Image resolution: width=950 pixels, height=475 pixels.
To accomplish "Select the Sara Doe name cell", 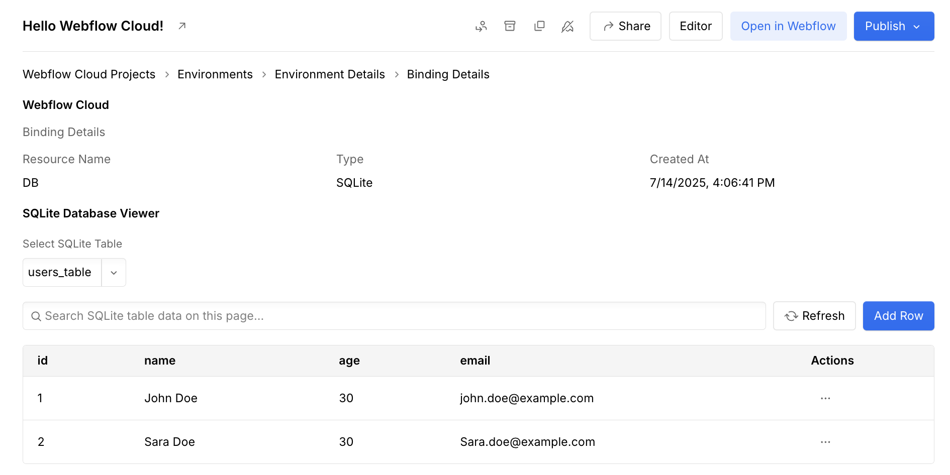I will click(x=169, y=442).
